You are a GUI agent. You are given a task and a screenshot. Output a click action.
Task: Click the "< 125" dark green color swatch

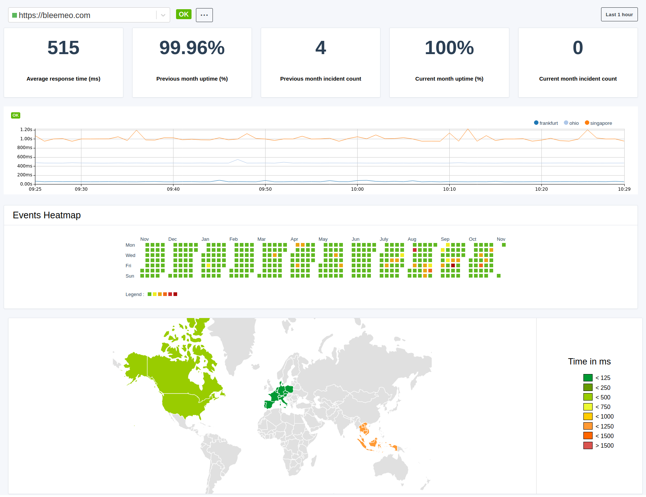[x=588, y=378]
